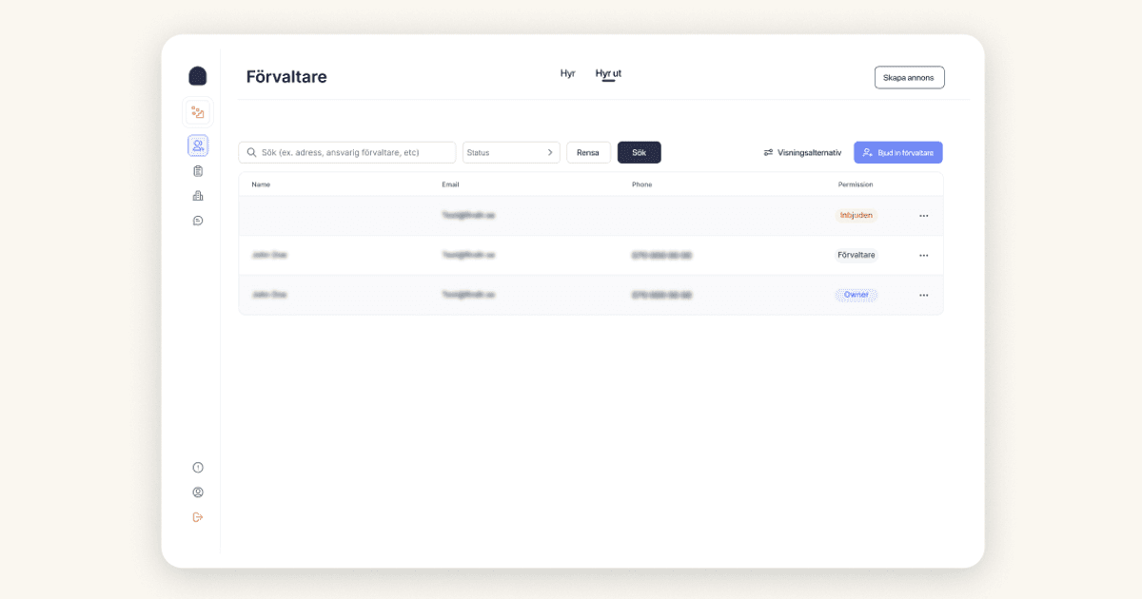
Task: Open the chat messages sidebar icon
Action: coord(198,221)
